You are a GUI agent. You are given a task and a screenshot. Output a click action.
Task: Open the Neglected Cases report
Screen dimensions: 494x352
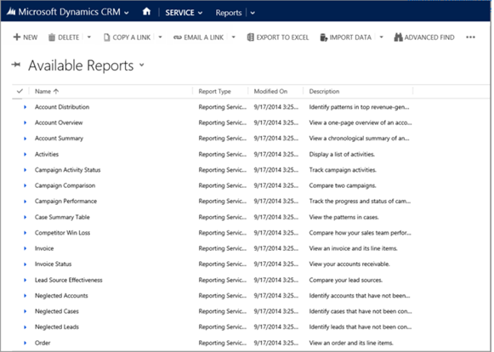tap(57, 311)
